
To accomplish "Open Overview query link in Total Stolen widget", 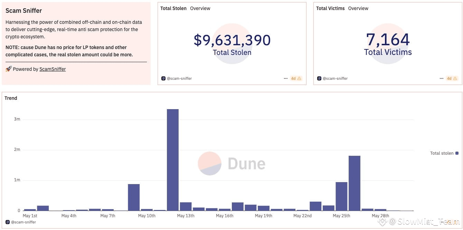I will 200,8.
